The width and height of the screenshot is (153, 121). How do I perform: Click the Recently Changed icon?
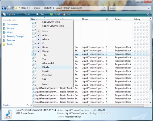click(4, 37)
